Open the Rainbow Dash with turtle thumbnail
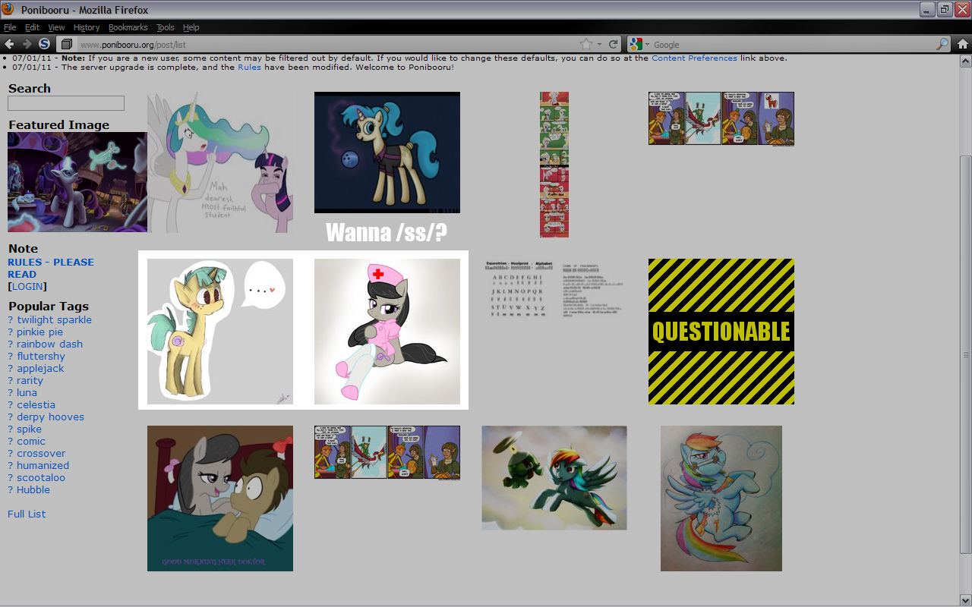 pyautogui.click(x=554, y=477)
